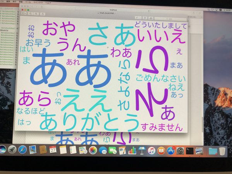
Task: Open App Store with badge in Dock
Action: click(x=171, y=151)
